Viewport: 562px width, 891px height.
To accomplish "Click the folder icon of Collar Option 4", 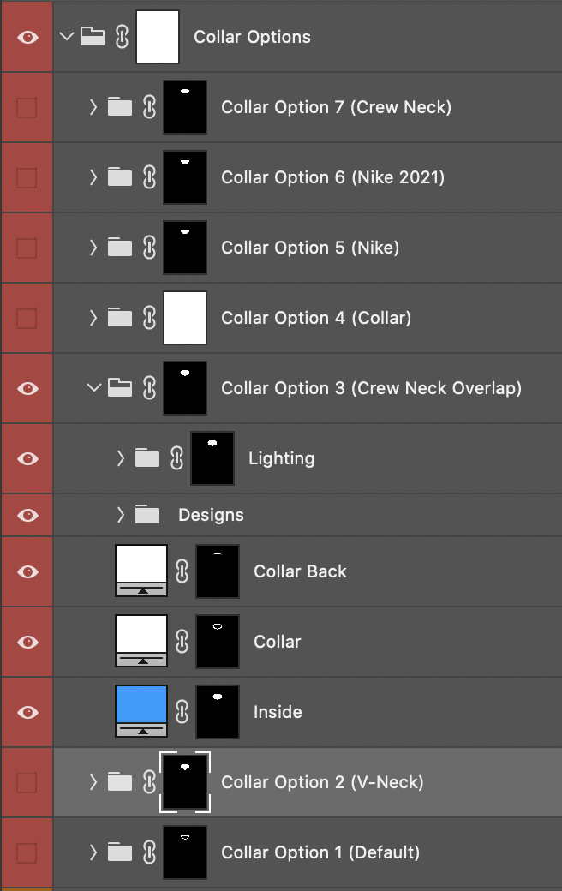I will [120, 318].
